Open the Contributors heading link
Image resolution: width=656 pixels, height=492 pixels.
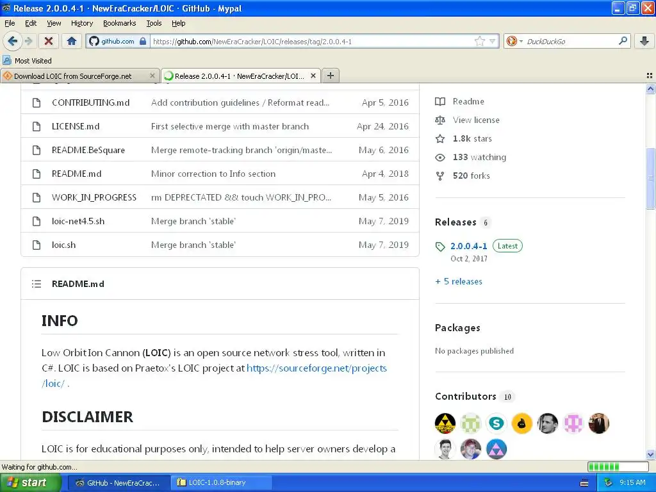click(x=465, y=396)
